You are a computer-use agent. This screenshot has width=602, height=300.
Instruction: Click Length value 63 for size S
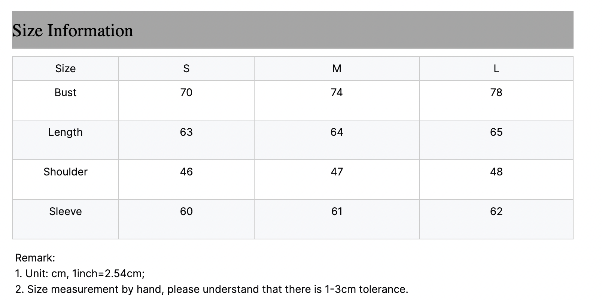point(186,132)
